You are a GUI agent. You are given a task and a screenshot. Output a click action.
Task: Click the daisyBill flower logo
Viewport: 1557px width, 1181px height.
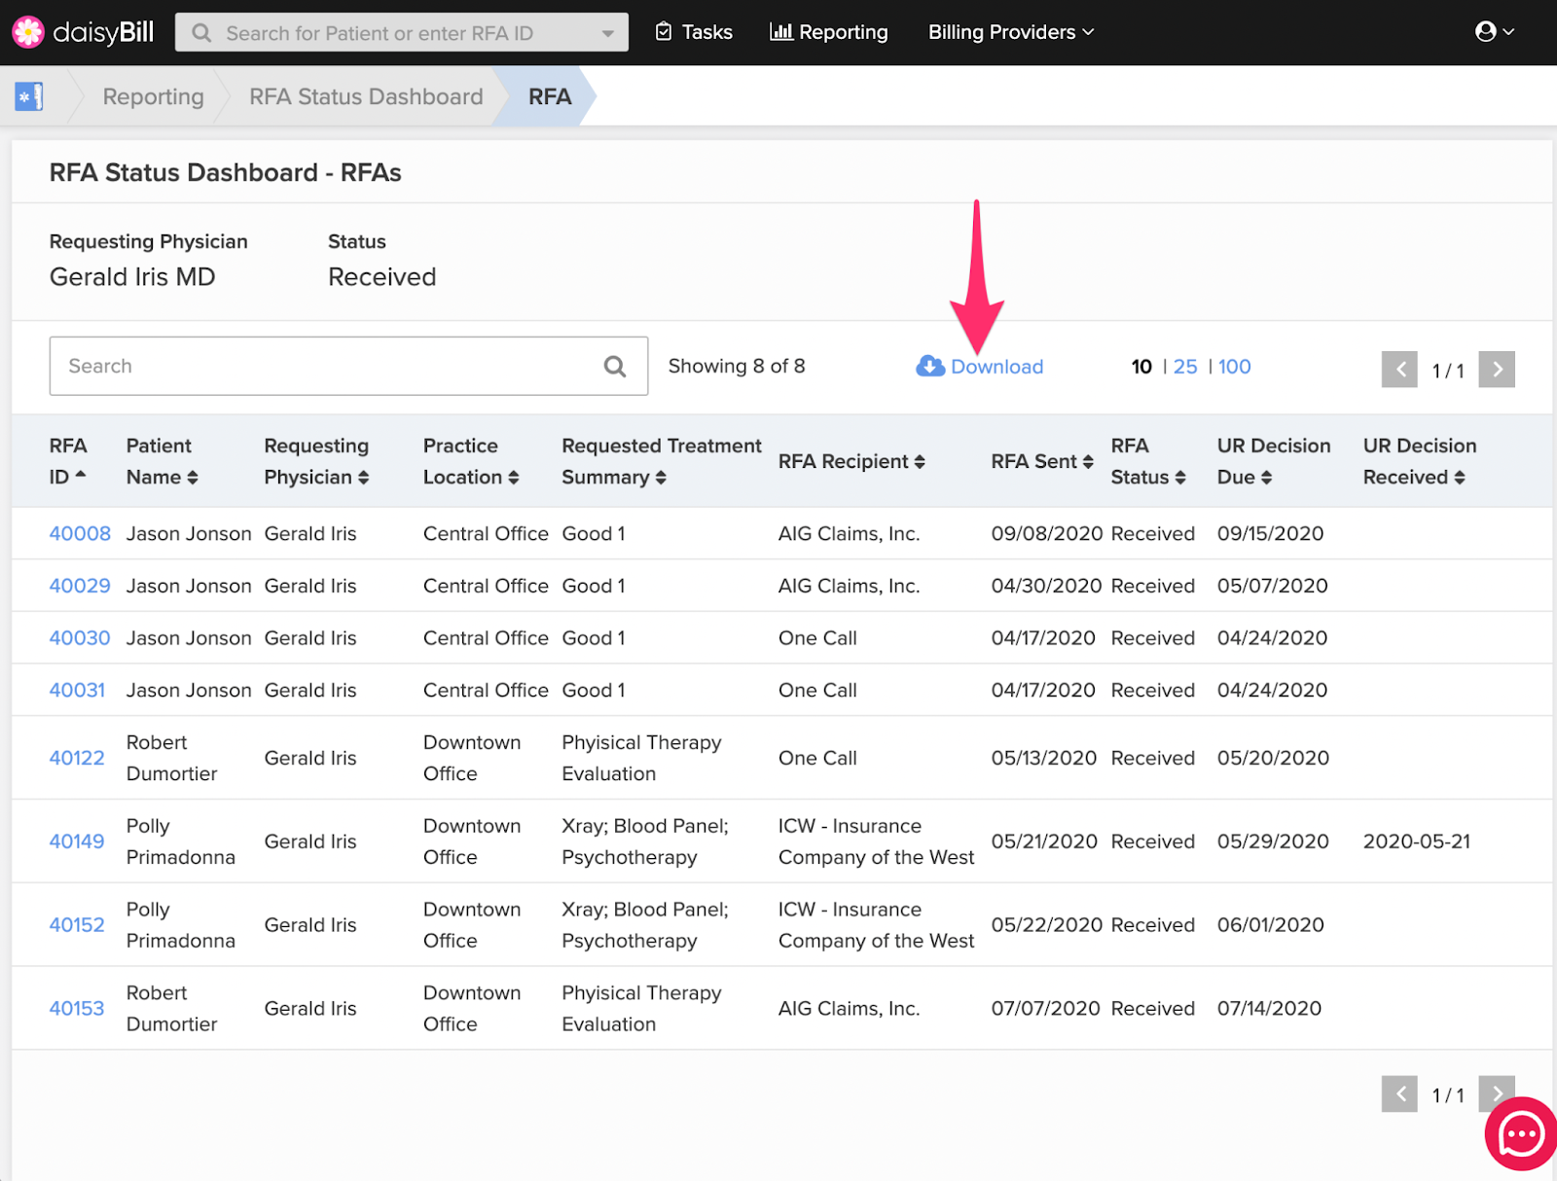click(28, 31)
